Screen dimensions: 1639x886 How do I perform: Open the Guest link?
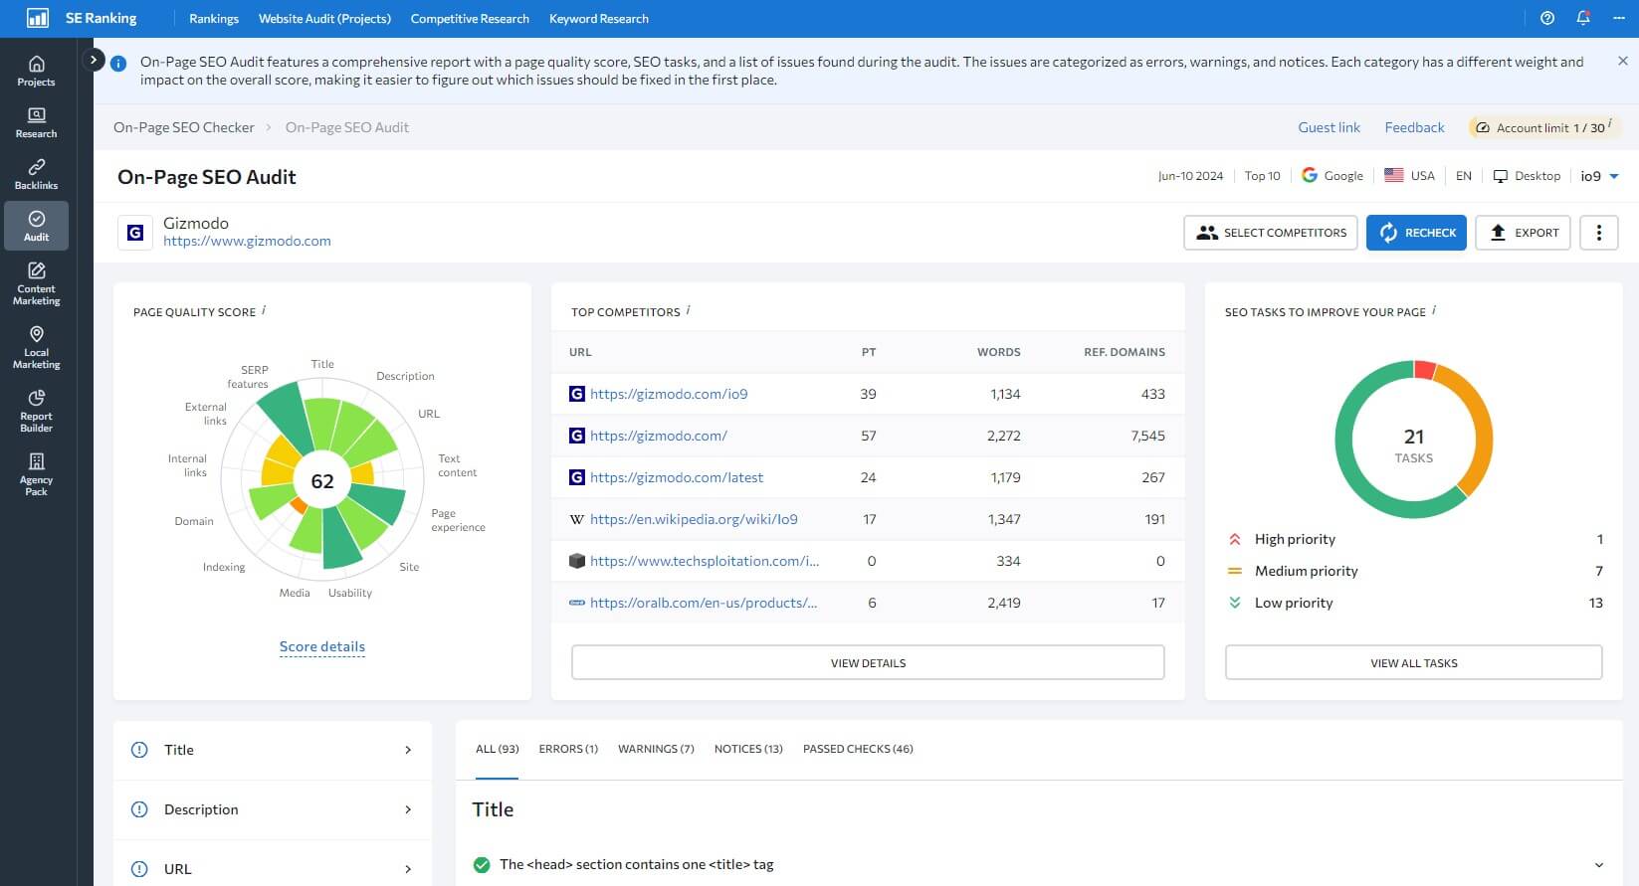(x=1329, y=127)
